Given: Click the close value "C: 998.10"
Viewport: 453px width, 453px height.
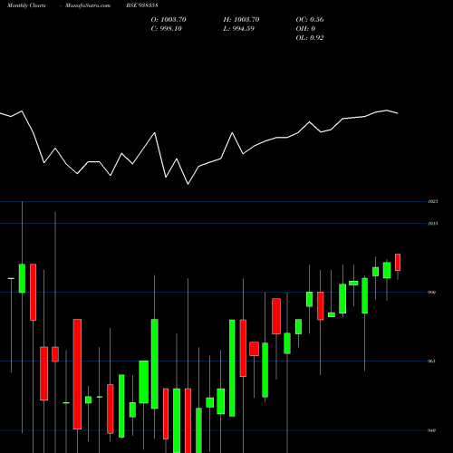Looking at the screenshot, I should [x=167, y=29].
